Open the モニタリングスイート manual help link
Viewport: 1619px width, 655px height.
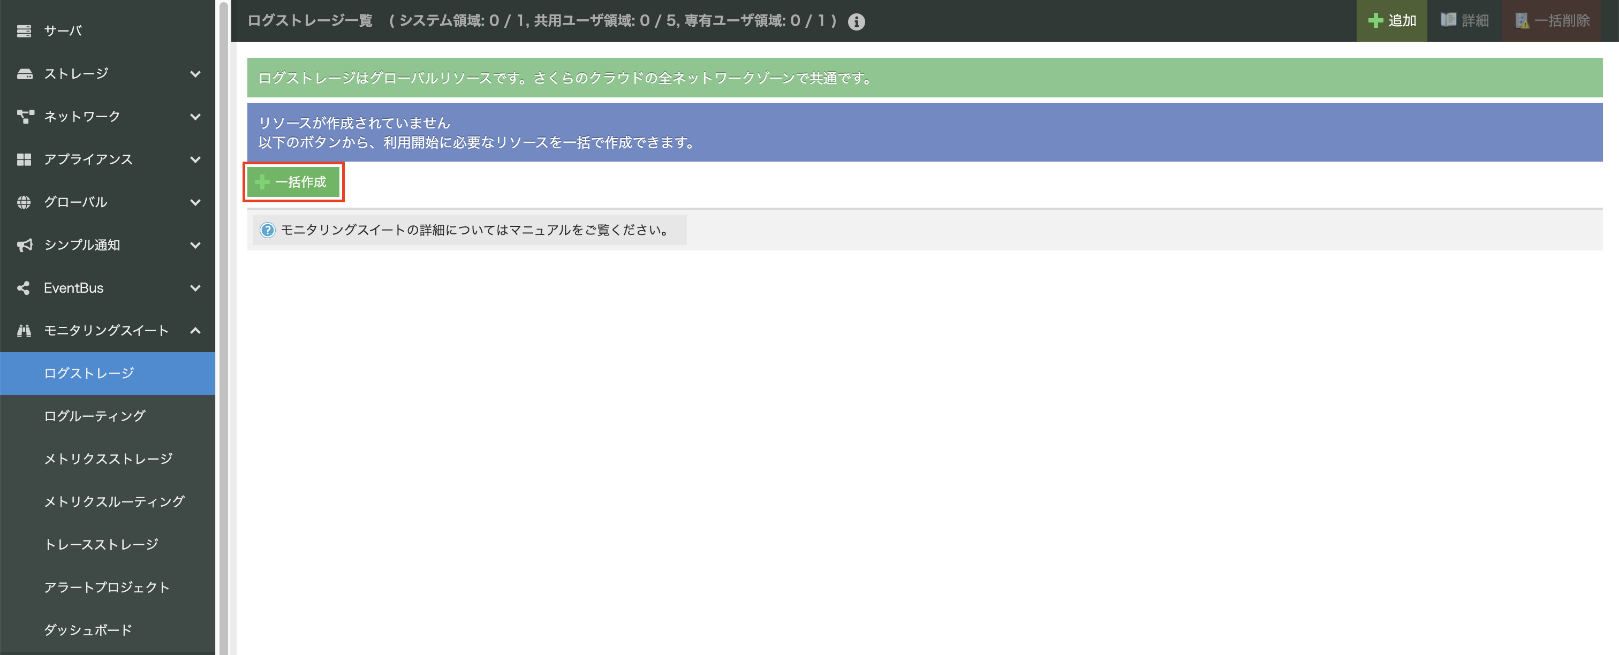point(469,230)
